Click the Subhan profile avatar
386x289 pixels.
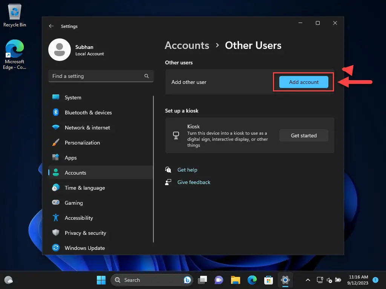tap(60, 50)
